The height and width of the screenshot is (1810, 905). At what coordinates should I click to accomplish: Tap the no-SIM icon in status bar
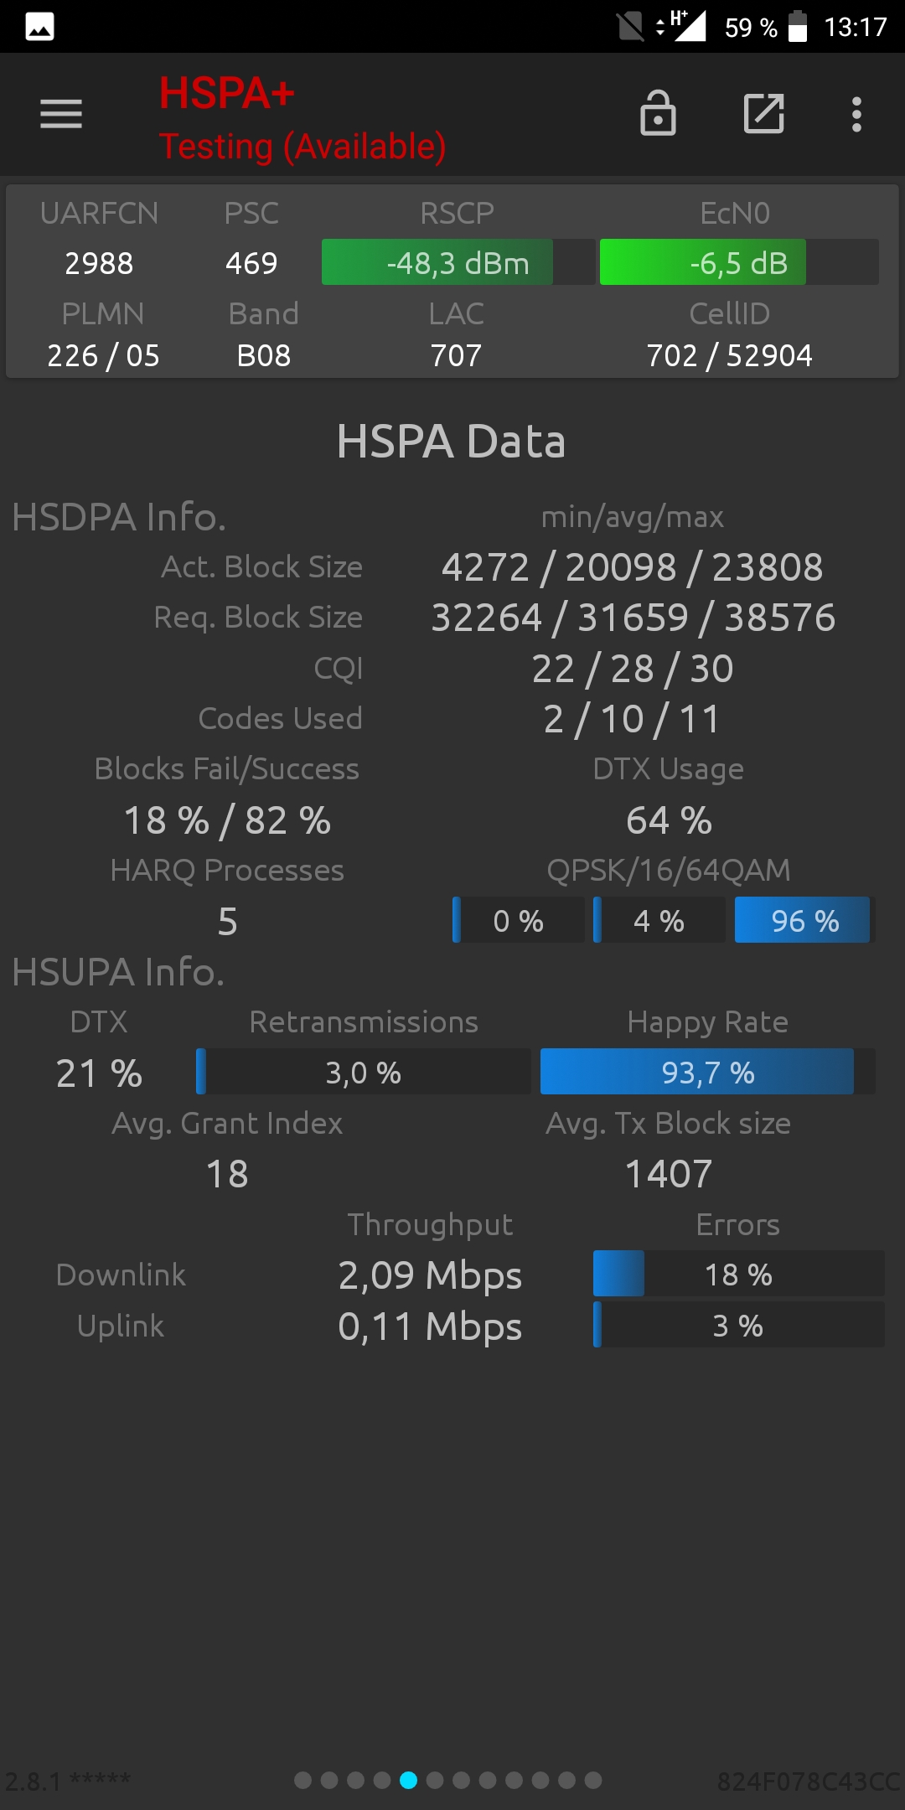click(x=630, y=27)
